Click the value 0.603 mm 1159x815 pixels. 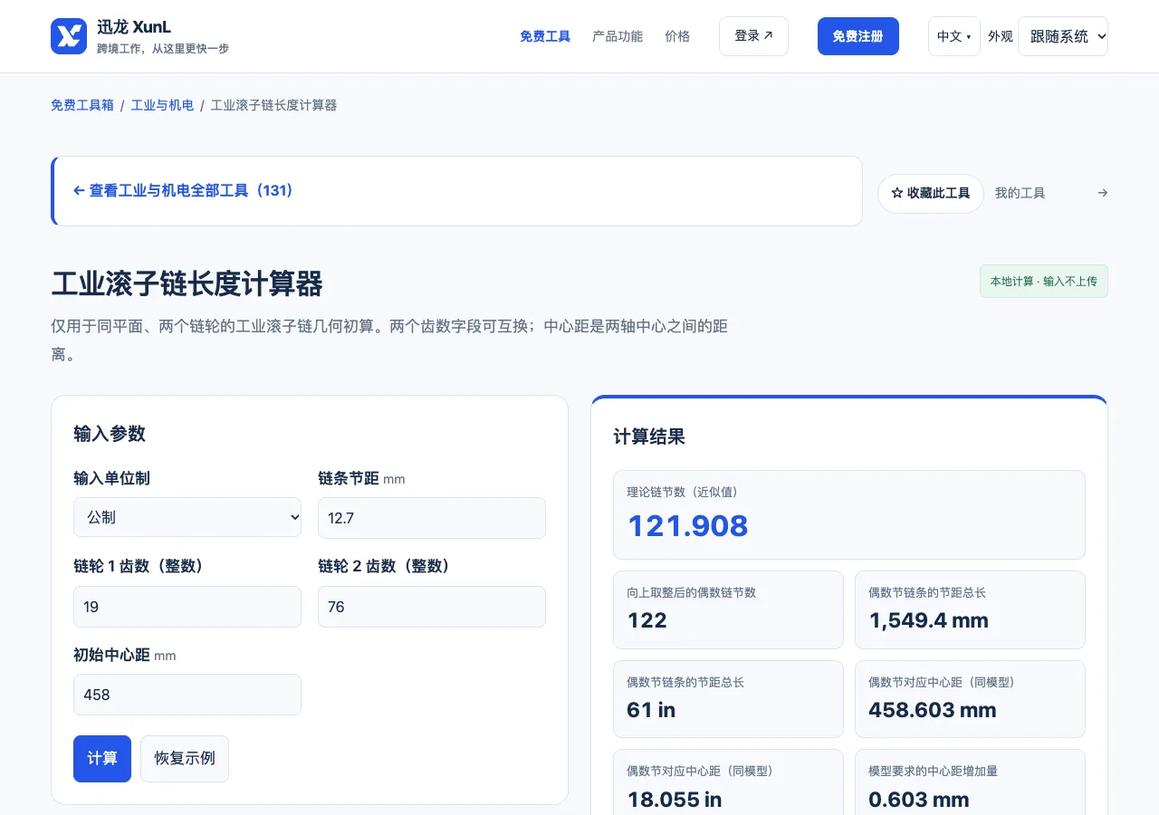tap(919, 800)
